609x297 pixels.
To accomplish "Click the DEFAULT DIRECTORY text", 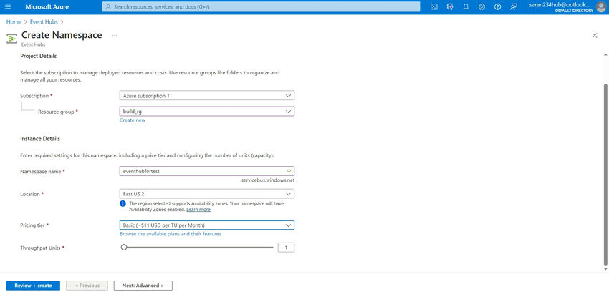I will (574, 11).
